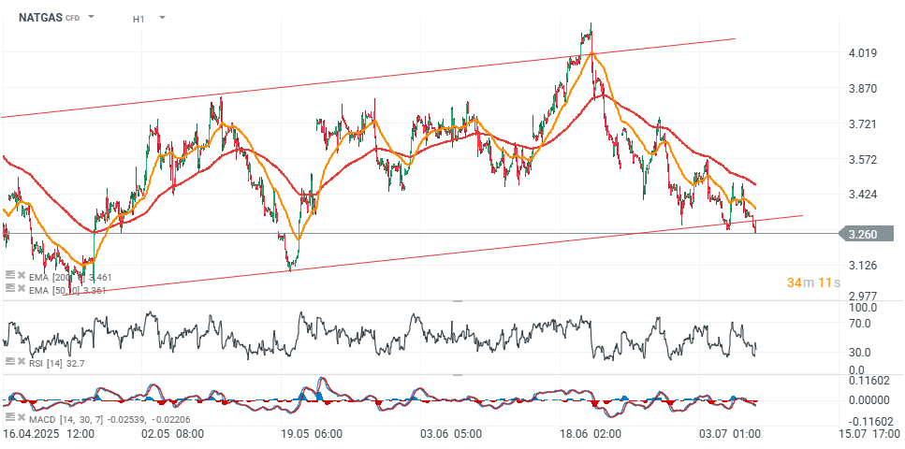
Task: Click the 2.977 price axis label
Action: (x=862, y=296)
